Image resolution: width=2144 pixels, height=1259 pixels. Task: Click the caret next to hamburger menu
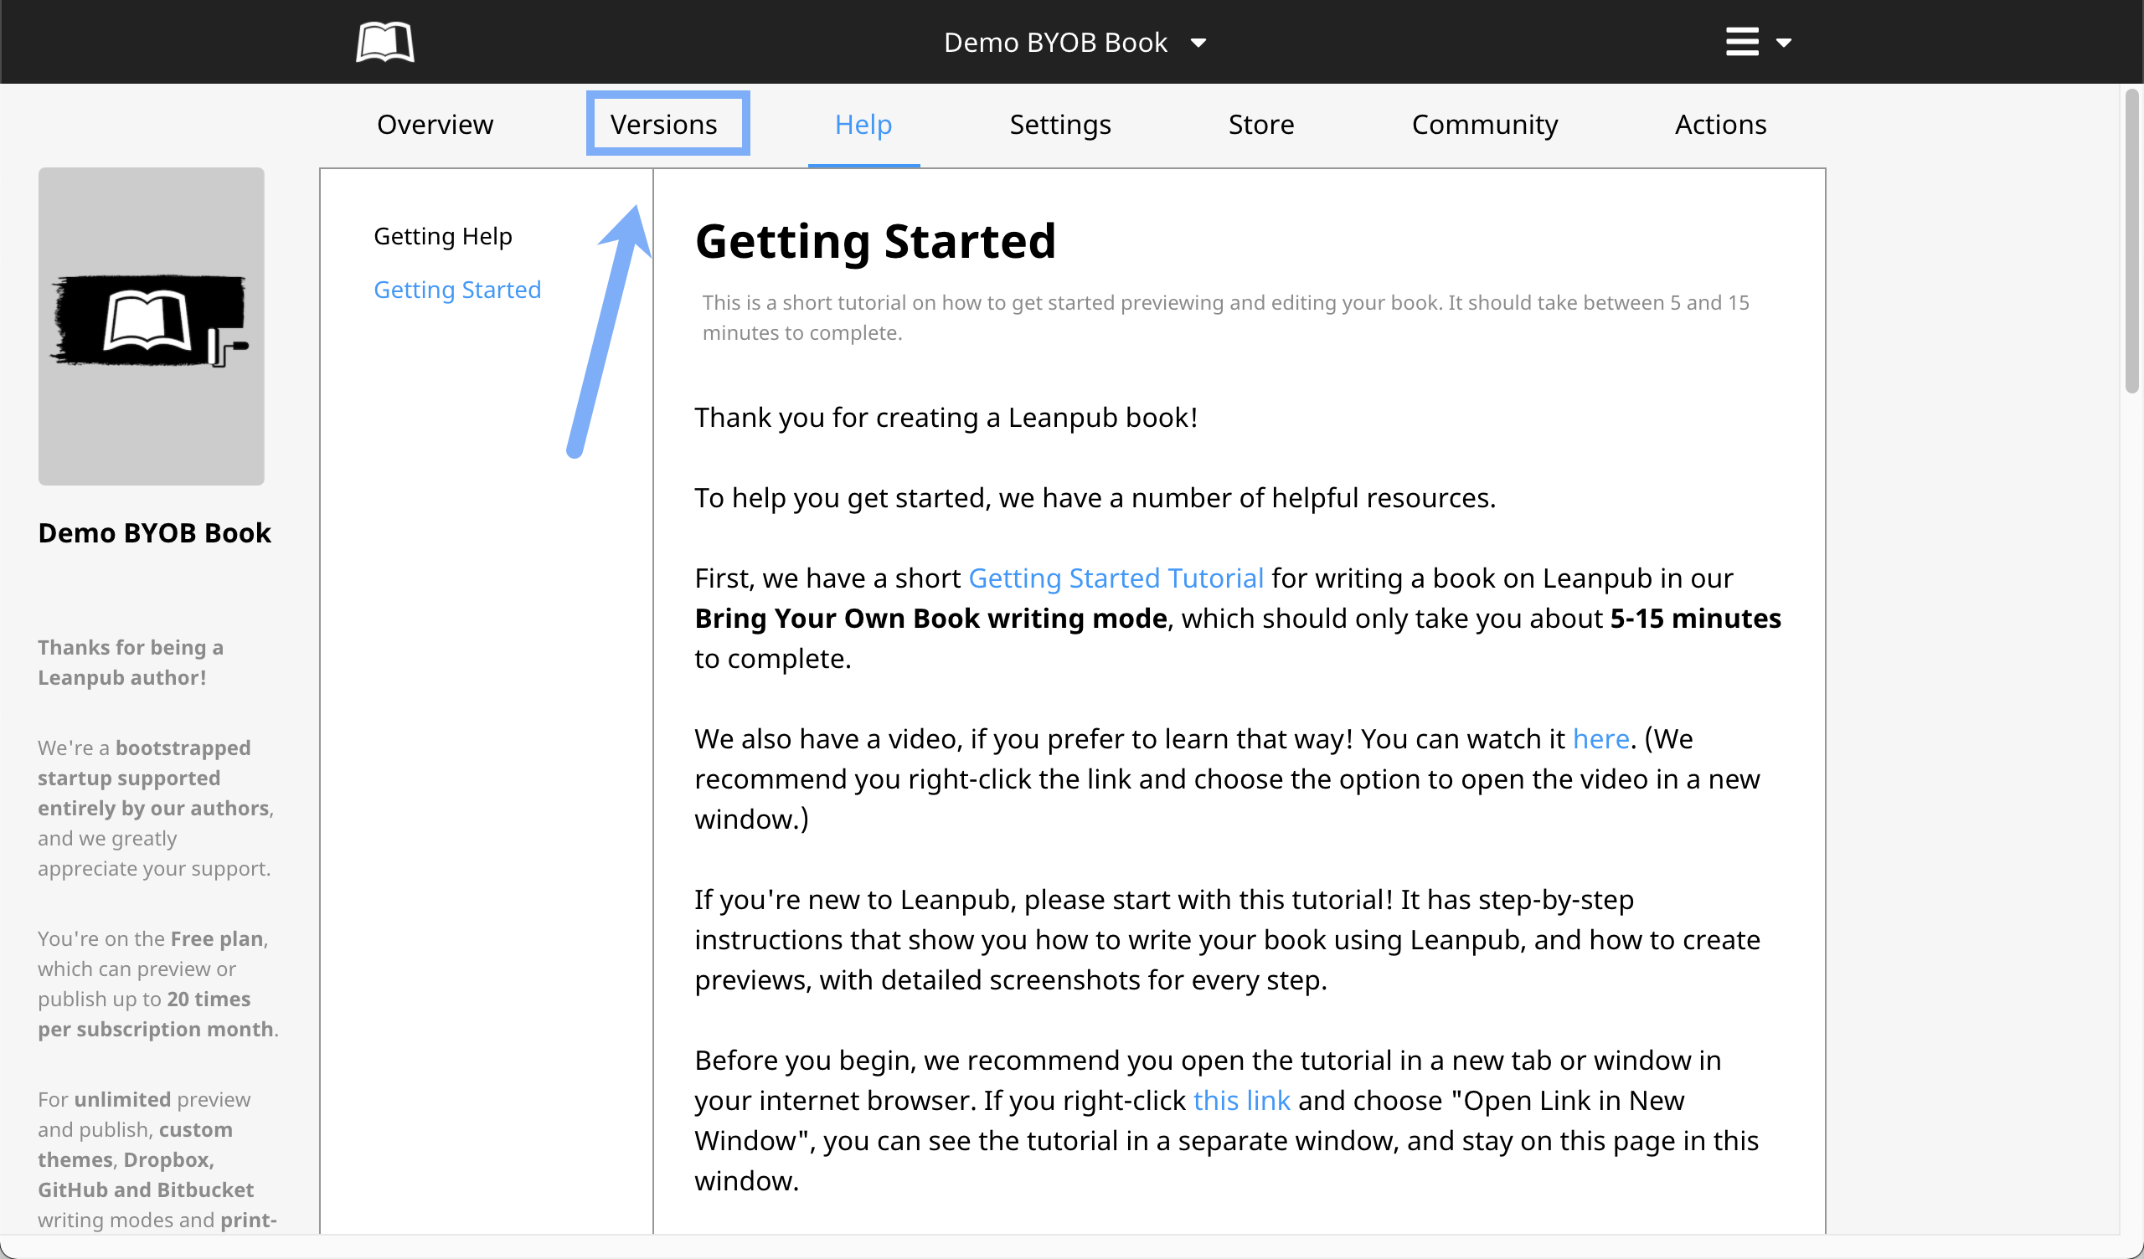[1784, 43]
